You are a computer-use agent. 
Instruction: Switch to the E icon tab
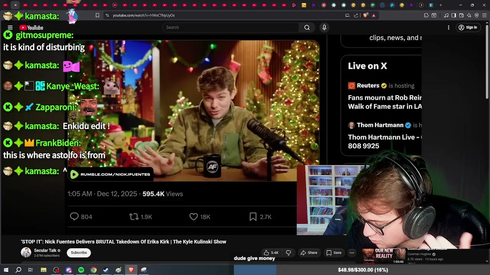coord(431,5)
